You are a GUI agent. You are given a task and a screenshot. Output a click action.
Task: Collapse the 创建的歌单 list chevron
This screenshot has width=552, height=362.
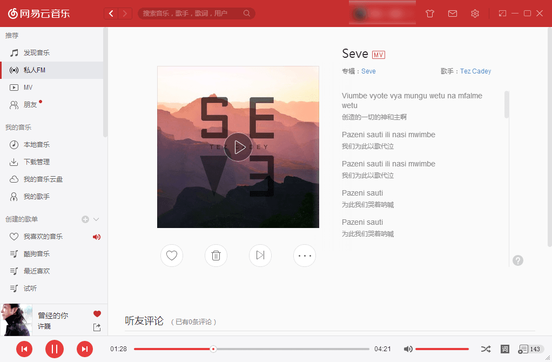[x=96, y=219]
